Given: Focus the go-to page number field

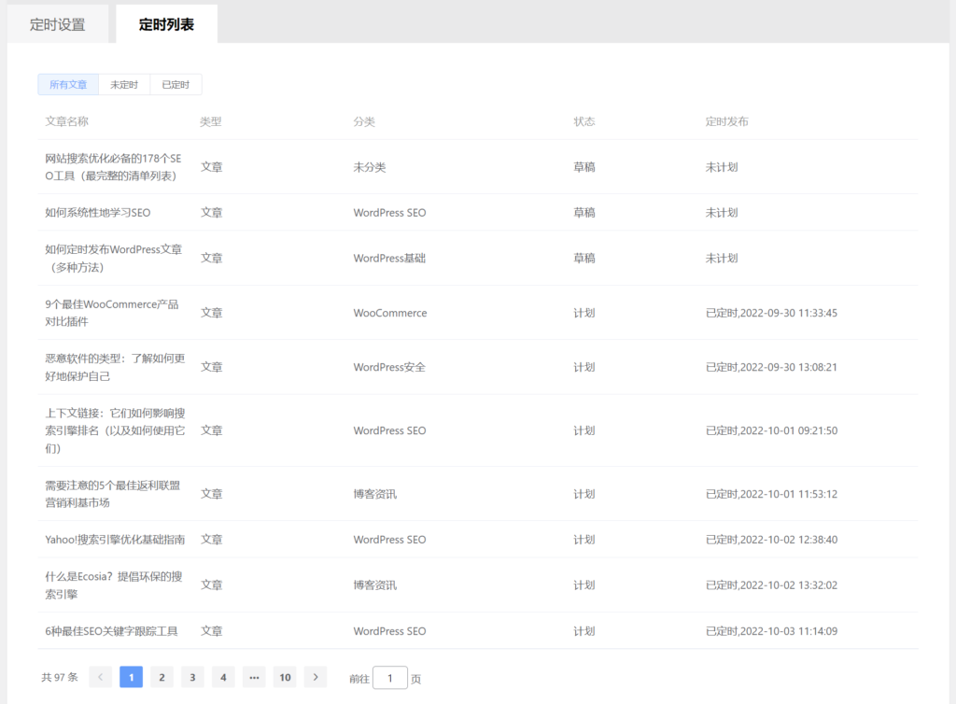Looking at the screenshot, I should (389, 679).
